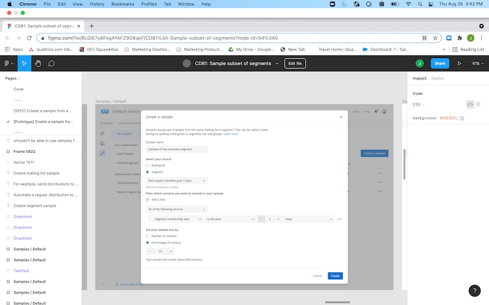Select the Frame 5822 layer

24,151
